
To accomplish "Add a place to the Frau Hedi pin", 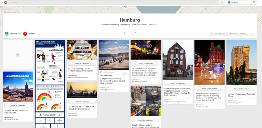I will (146, 120).
